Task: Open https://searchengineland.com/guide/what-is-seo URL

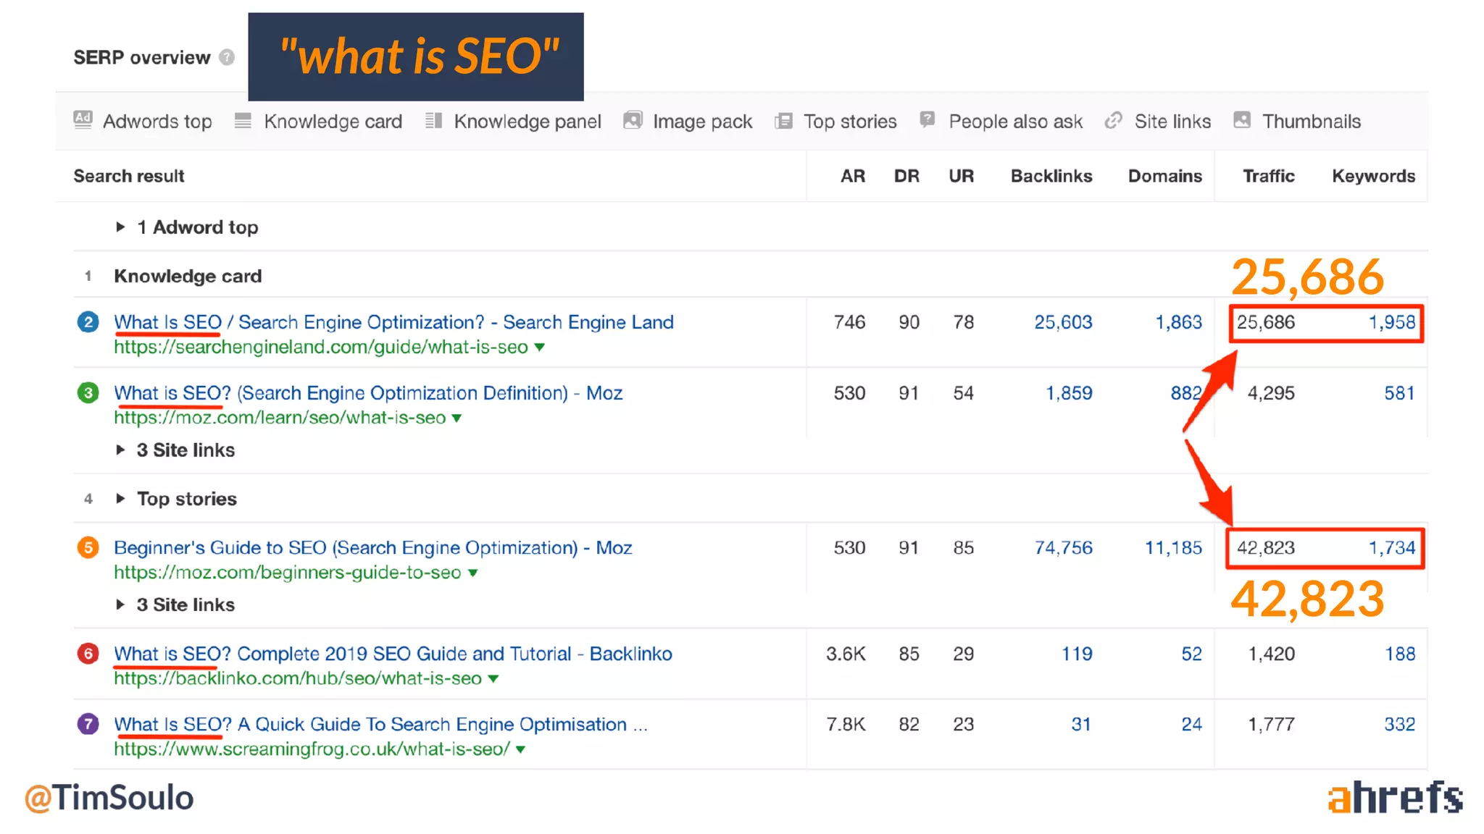Action: [x=321, y=347]
